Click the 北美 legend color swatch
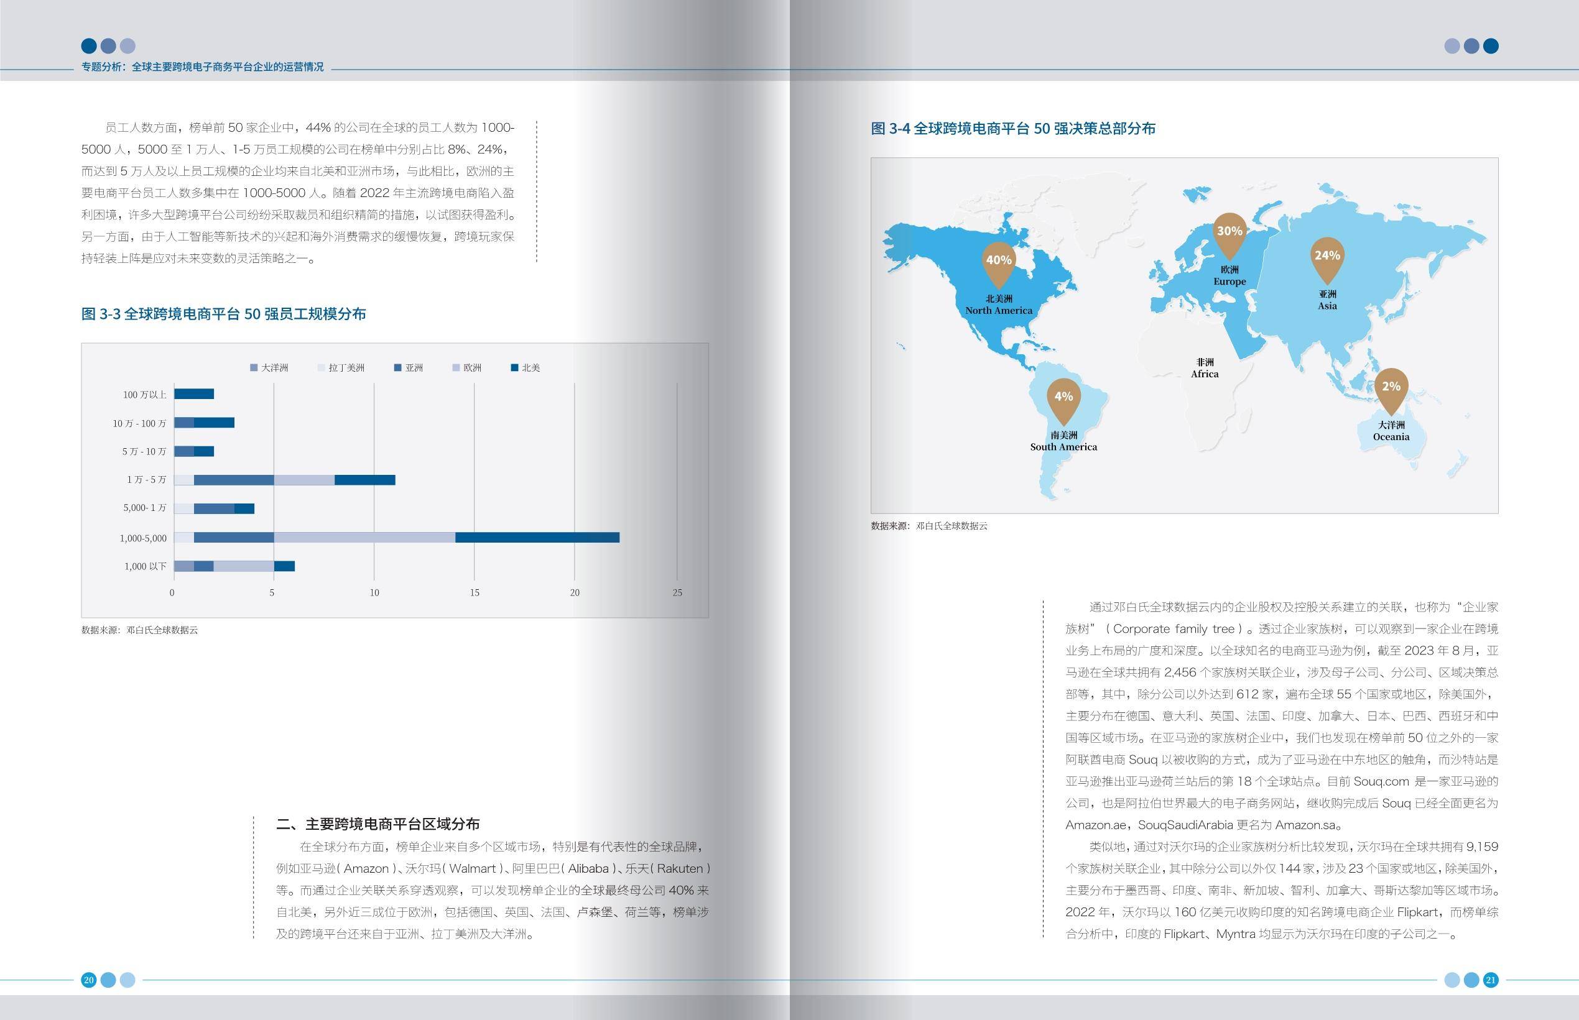 coord(514,367)
